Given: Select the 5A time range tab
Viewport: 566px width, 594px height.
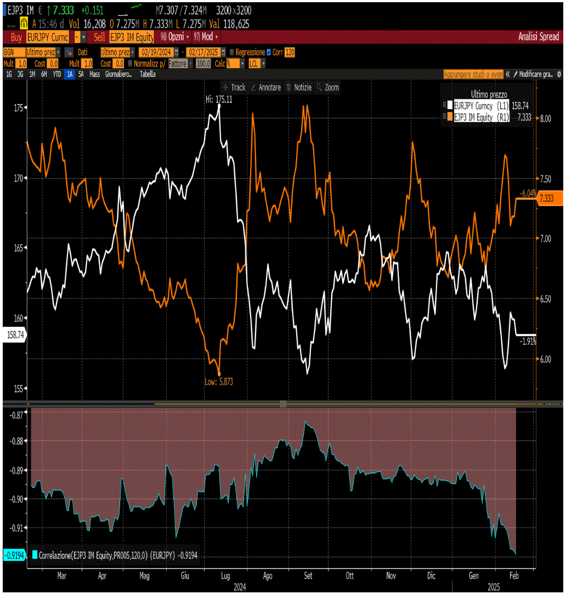Looking at the screenshot, I should [81, 74].
